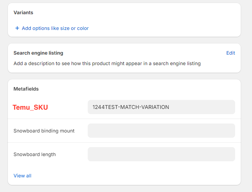Screen dimensions: 252x192
Task: Click the Metafields section heading
Action: [x=26, y=89]
